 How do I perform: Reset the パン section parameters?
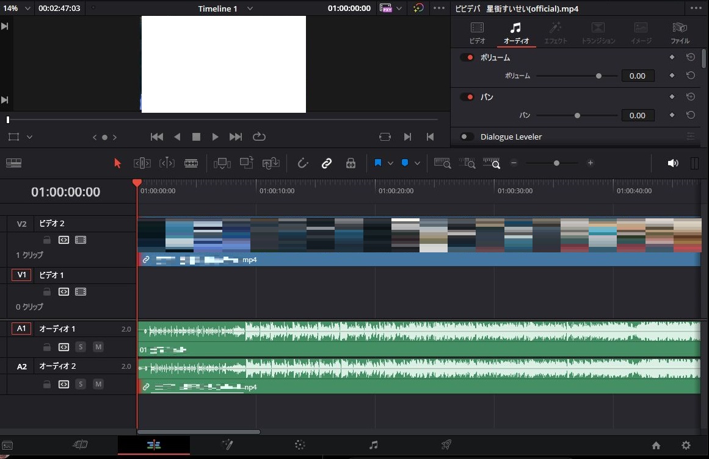coord(691,97)
